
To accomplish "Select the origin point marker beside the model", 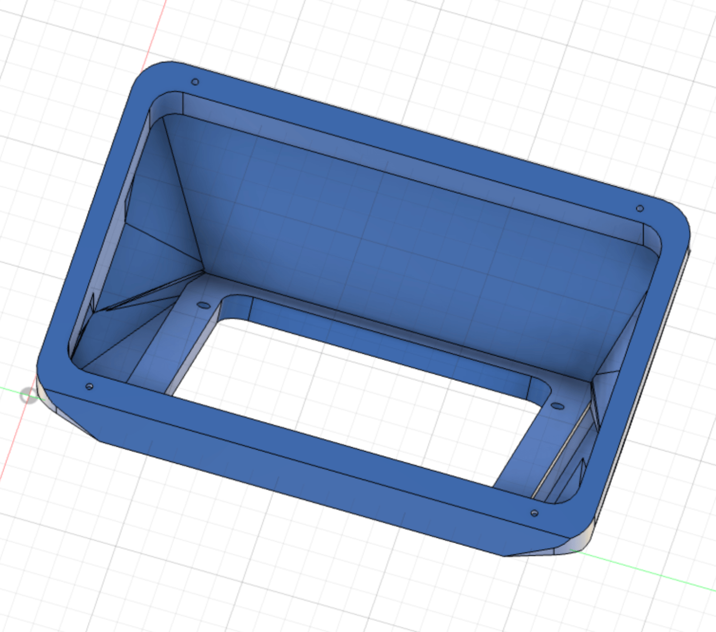I will (x=29, y=395).
